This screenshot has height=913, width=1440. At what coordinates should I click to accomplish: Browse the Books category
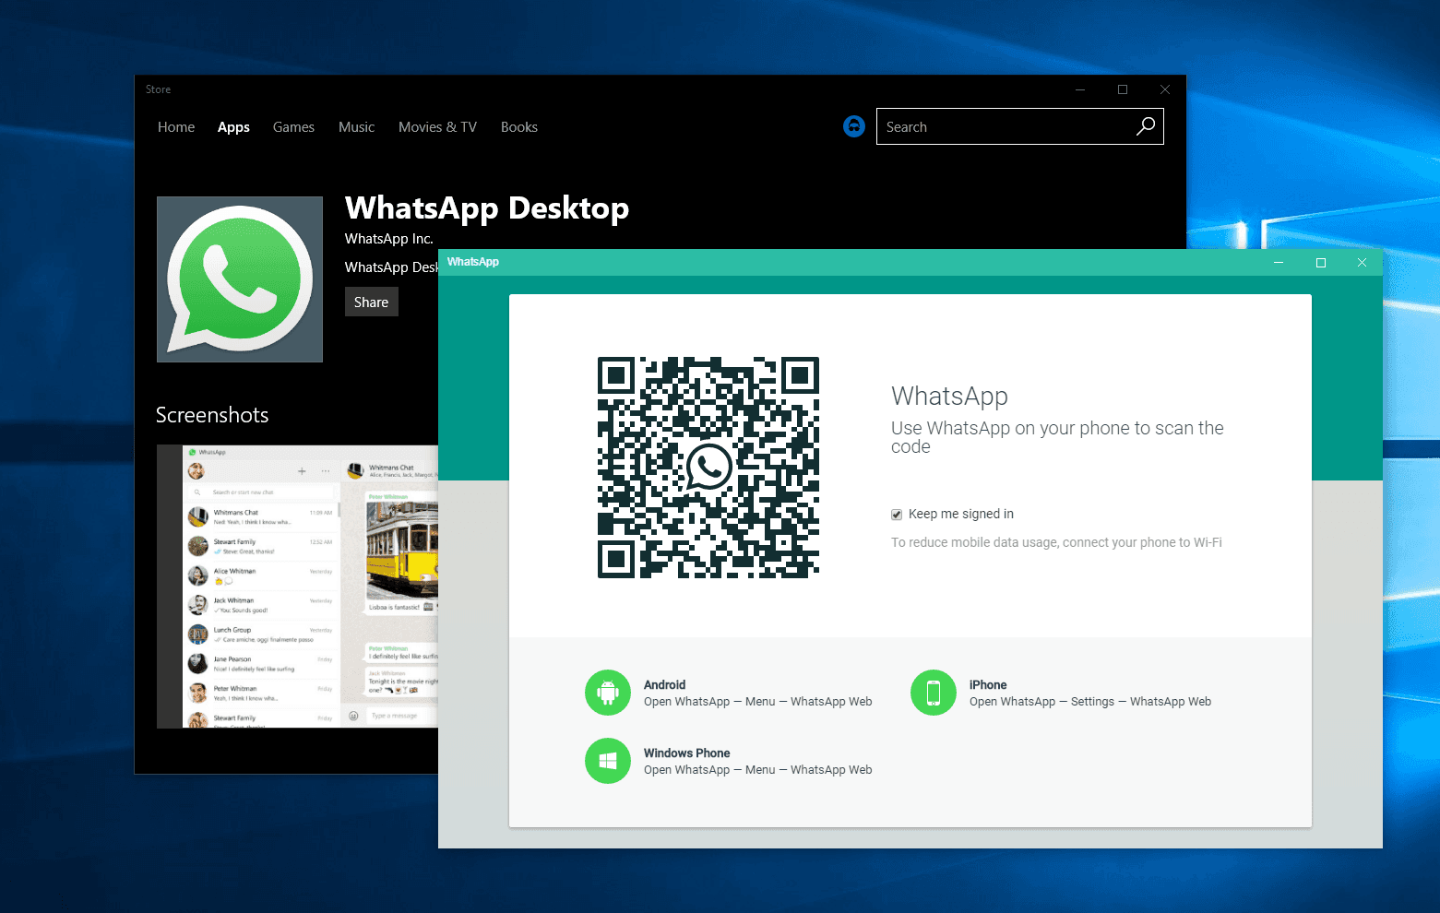coord(518,126)
